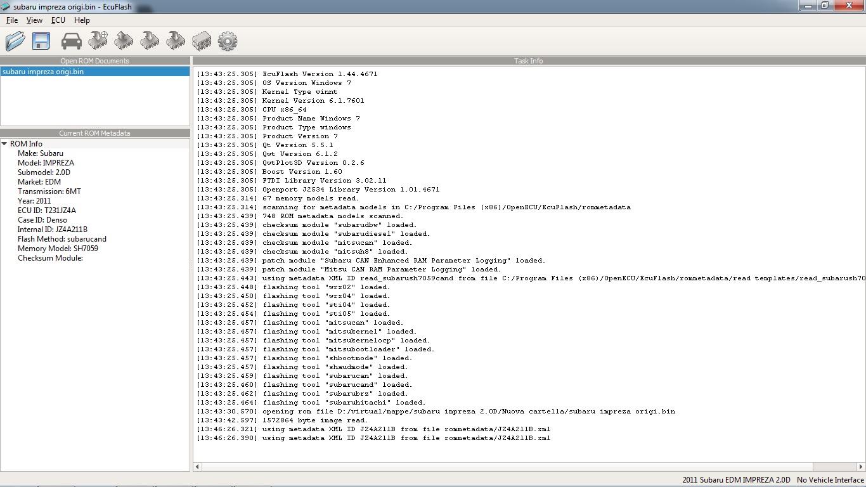
Task: Maximize the EcuFlash window
Action: pos(825,6)
